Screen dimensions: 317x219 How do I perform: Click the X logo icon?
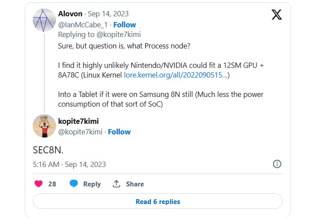pyautogui.click(x=276, y=15)
